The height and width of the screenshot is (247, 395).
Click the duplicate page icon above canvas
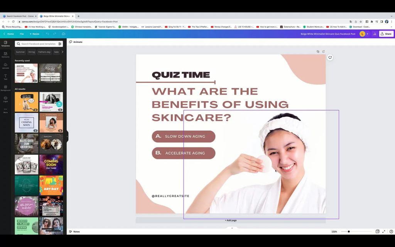click(x=318, y=51)
